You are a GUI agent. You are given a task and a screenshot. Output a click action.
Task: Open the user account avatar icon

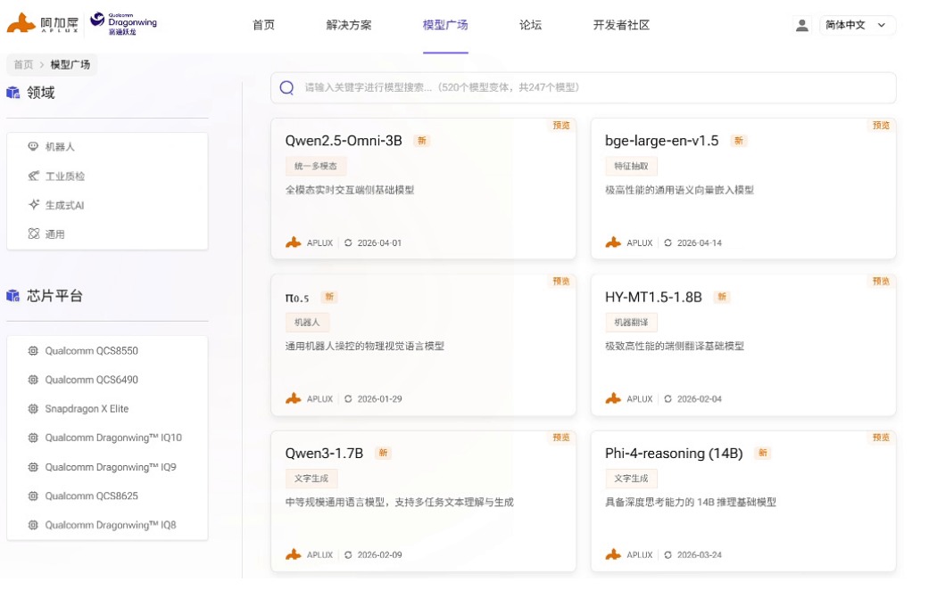(802, 25)
